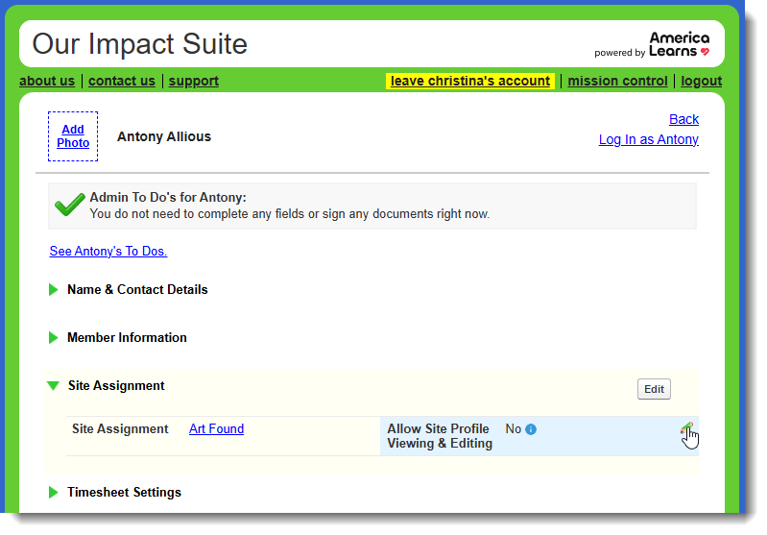Click the Add Photo link
This screenshot has width=767, height=535.
tap(73, 136)
